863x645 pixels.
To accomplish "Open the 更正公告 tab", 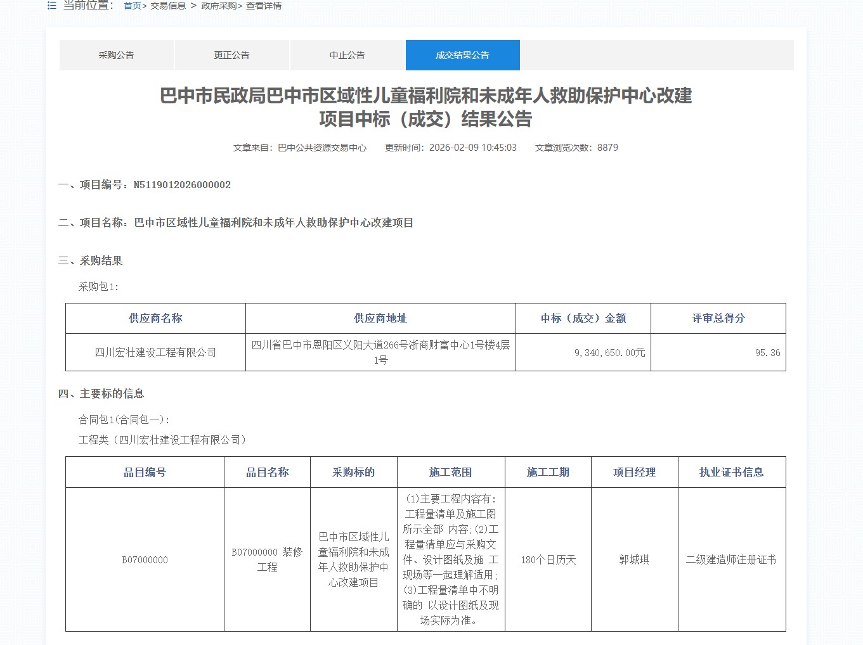I will pos(231,55).
